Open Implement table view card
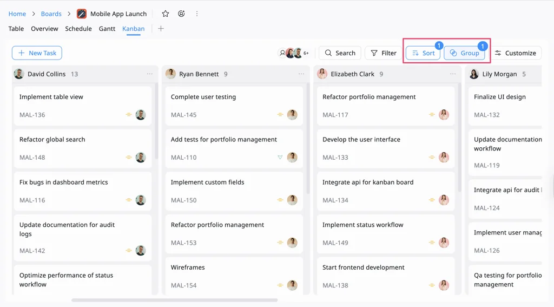Image resolution: width=554 pixels, height=307 pixels. click(83, 106)
